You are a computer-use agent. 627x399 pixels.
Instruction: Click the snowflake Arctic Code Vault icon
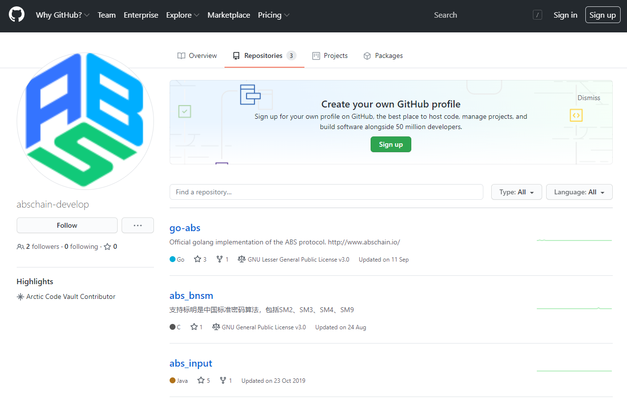(x=20, y=297)
